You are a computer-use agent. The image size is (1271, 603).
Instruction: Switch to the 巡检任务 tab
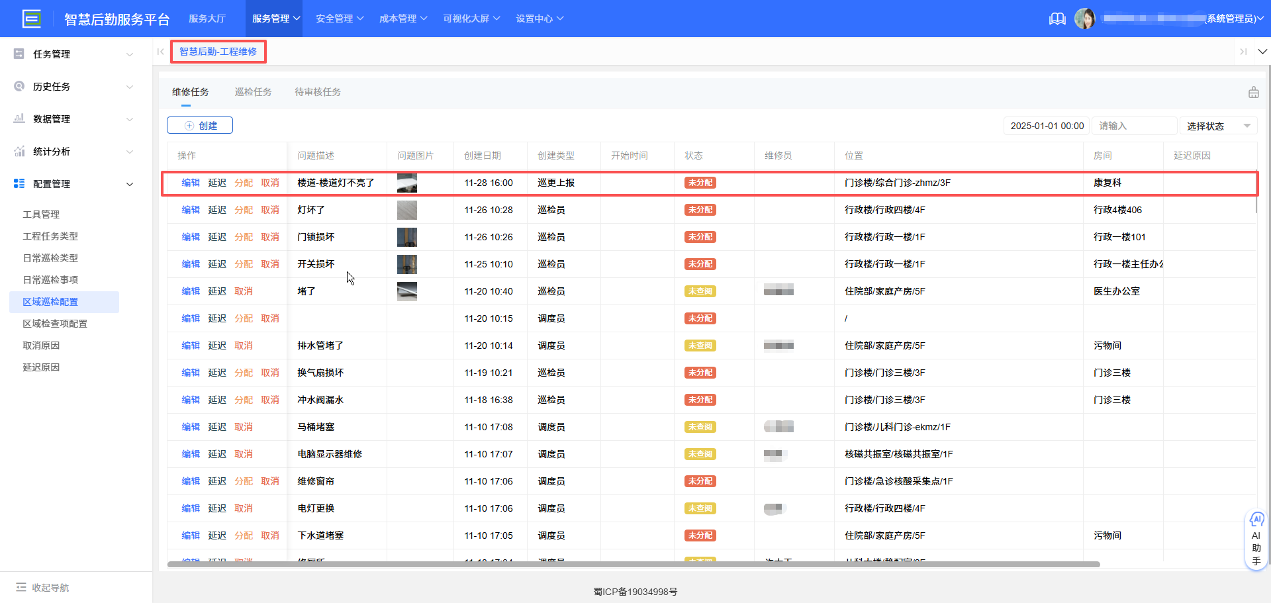253,92
